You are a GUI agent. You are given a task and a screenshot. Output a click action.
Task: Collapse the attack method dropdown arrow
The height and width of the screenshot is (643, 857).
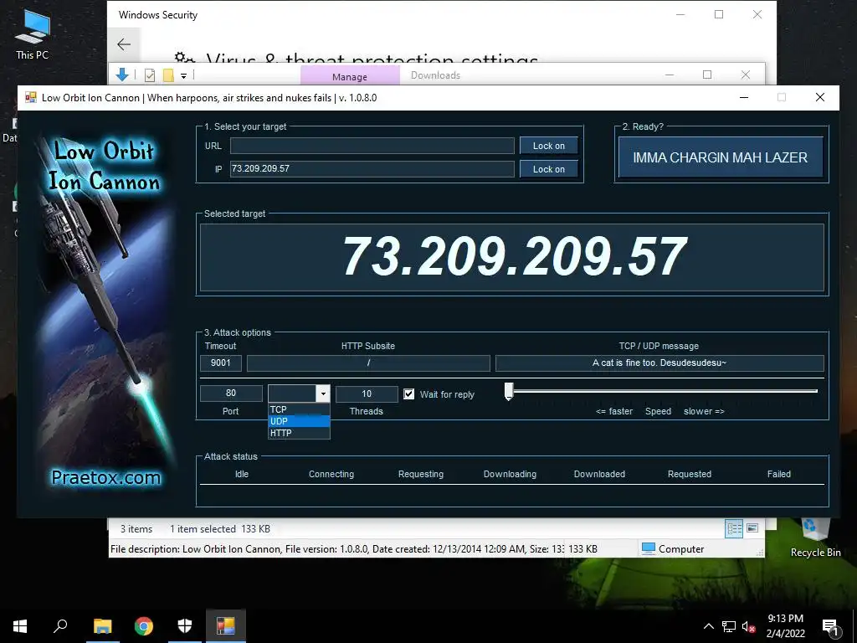point(323,394)
